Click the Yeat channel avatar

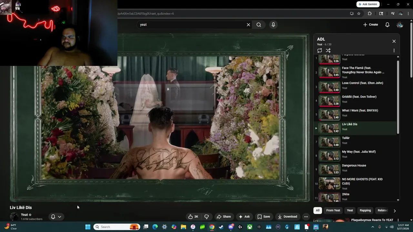click(14, 217)
